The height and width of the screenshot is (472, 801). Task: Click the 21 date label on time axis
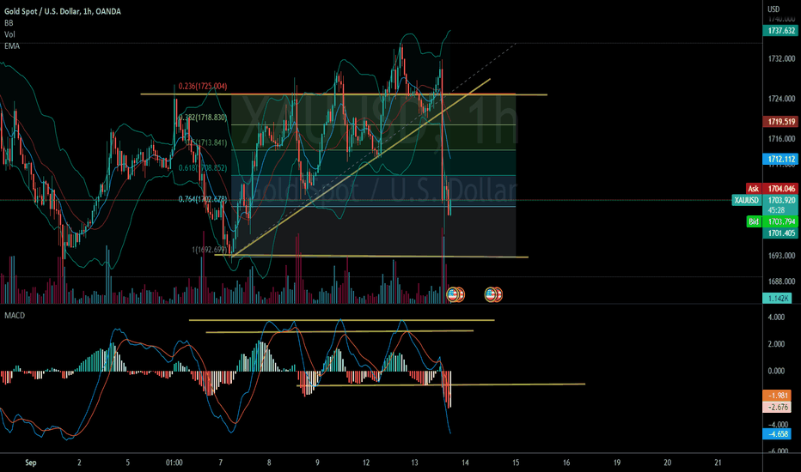[x=718, y=463]
